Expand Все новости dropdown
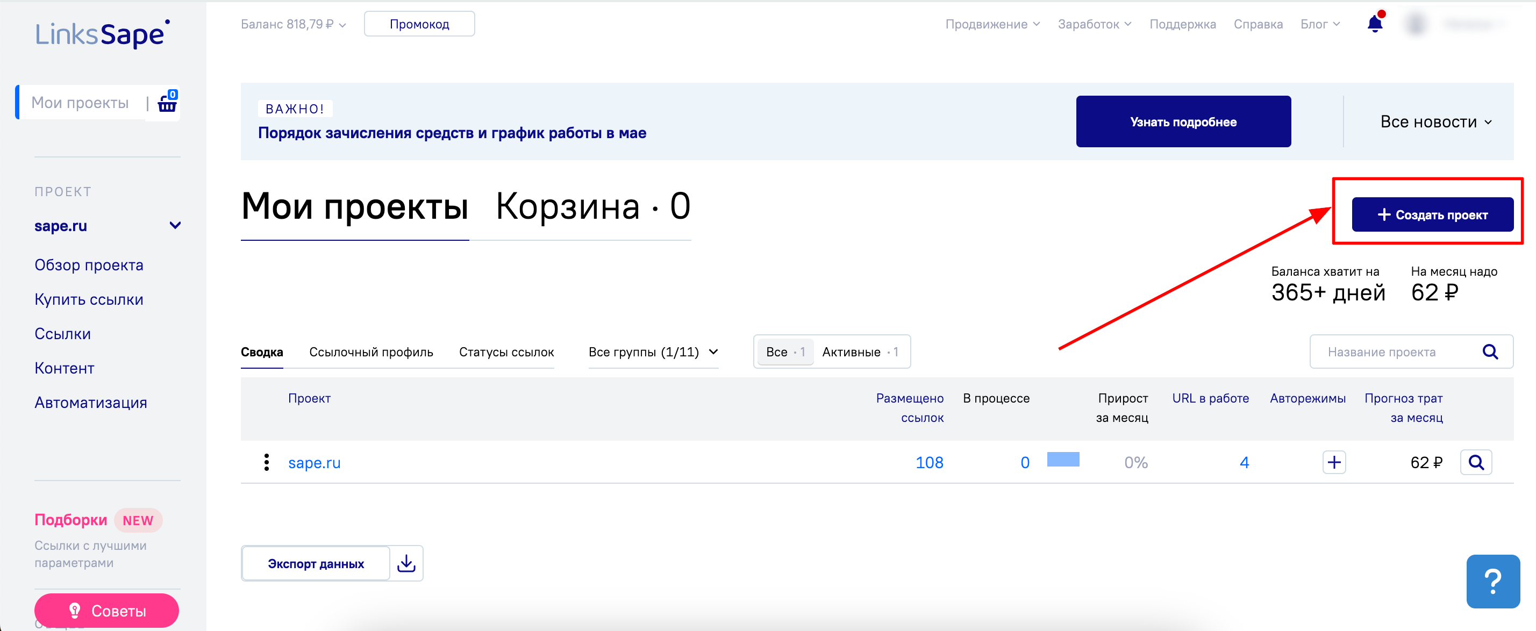 coord(1435,121)
